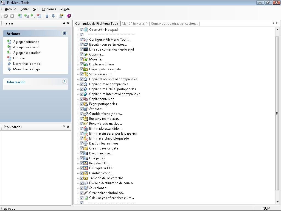Open the Opciones menu
The width and height of the screenshot is (281, 211).
(49, 9)
